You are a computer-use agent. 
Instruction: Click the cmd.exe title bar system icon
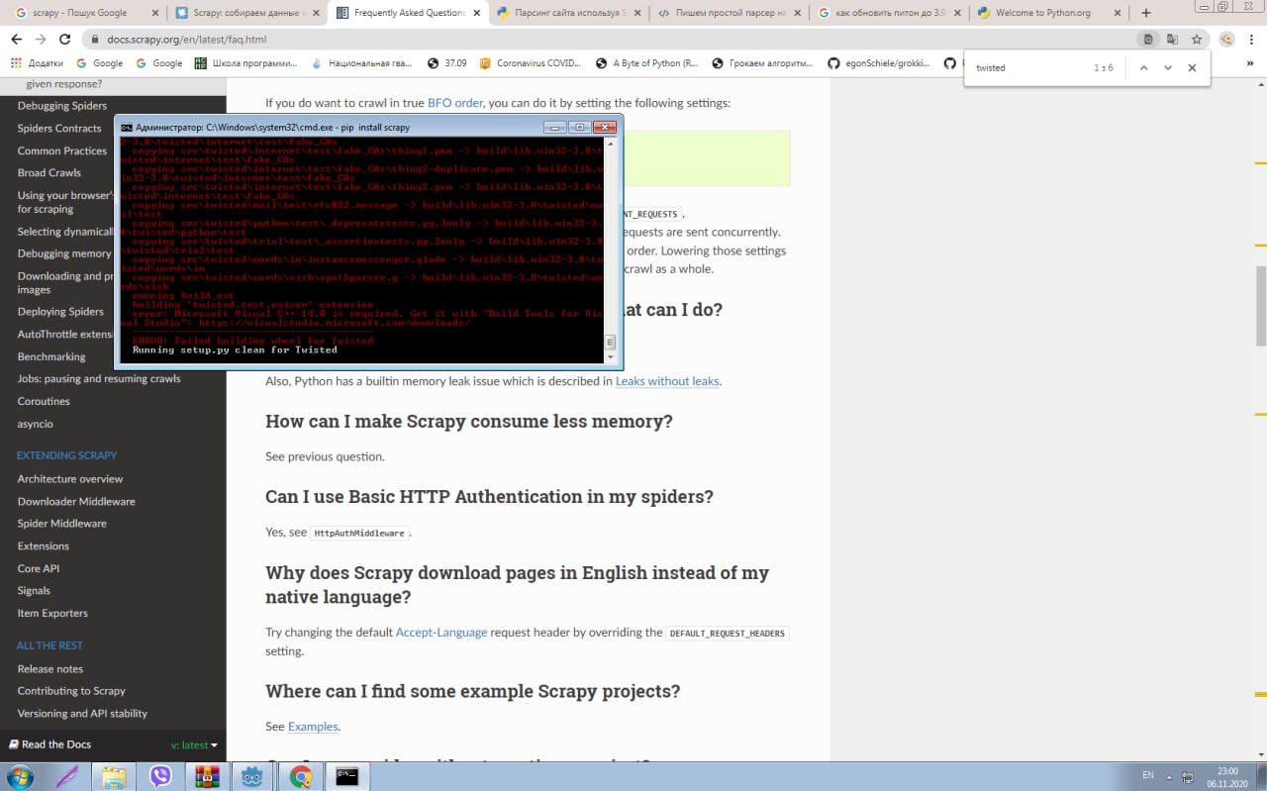pos(127,128)
